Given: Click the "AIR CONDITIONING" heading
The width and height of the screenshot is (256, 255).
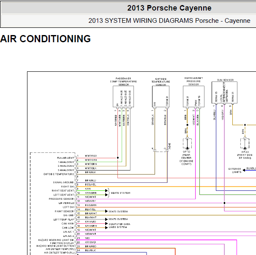Looking at the screenshot, I should 45,39.
